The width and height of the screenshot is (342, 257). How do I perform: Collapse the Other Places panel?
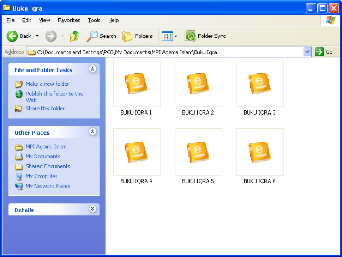(93, 131)
